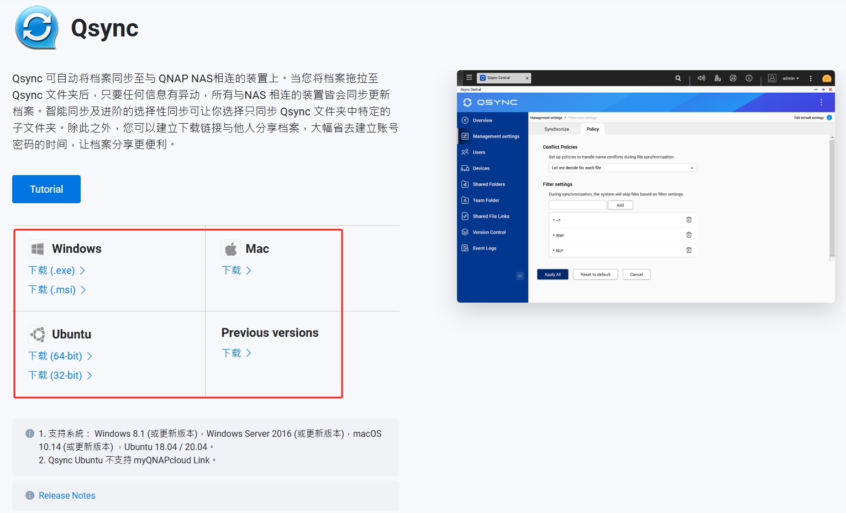Click the Qsync app logo icon
This screenshot has width=846, height=513.
[x=36, y=27]
